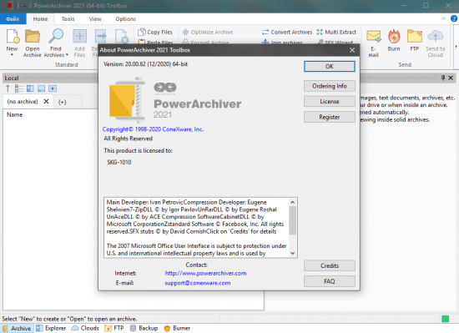The image size is (459, 333).
Task: Click the Find Archives magnifier icon
Action: 56,36
